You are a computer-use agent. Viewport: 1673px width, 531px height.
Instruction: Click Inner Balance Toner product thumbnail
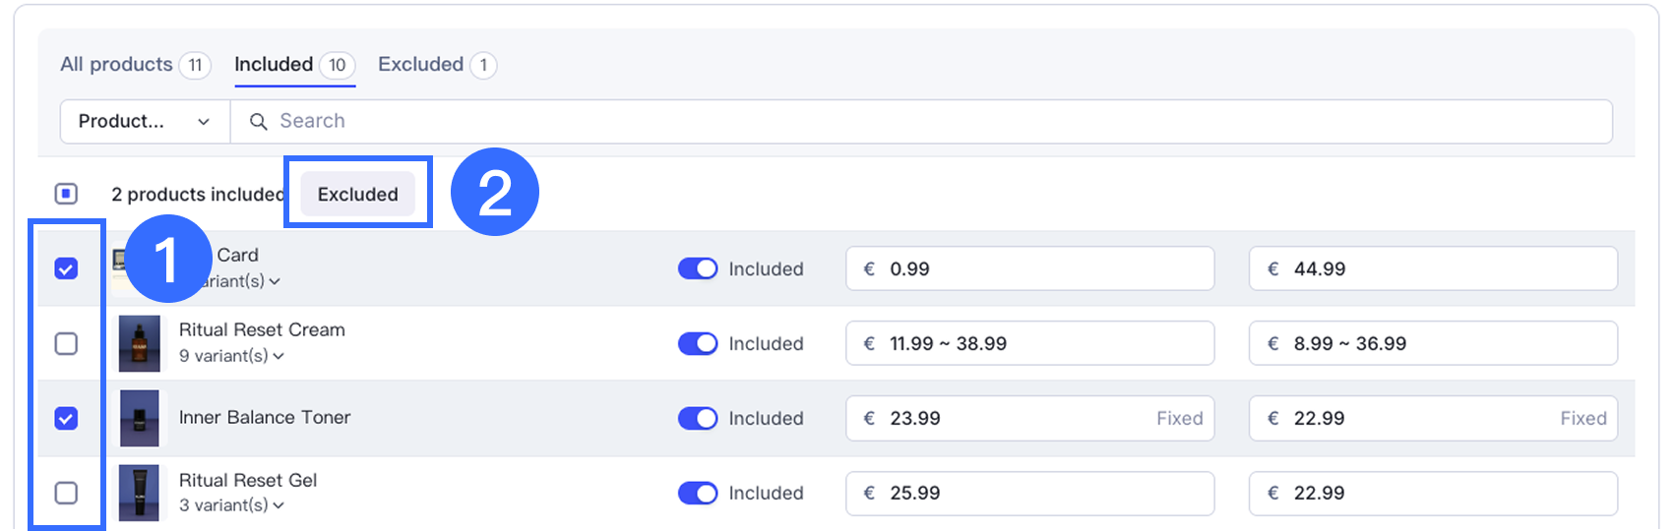(139, 418)
